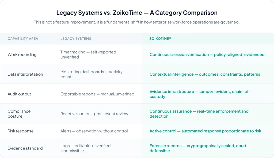Viewport: 274px width, 158px height.
Task: Click the Continuous assurance text
Action: pyautogui.click(x=199, y=114)
